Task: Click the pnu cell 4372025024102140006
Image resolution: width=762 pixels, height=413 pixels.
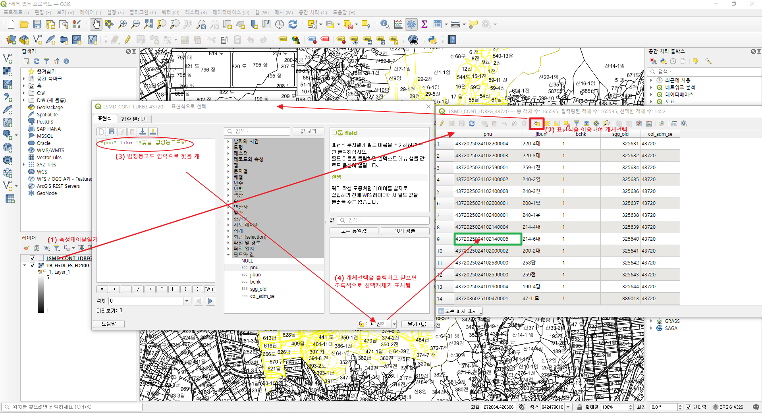Action: click(x=488, y=239)
